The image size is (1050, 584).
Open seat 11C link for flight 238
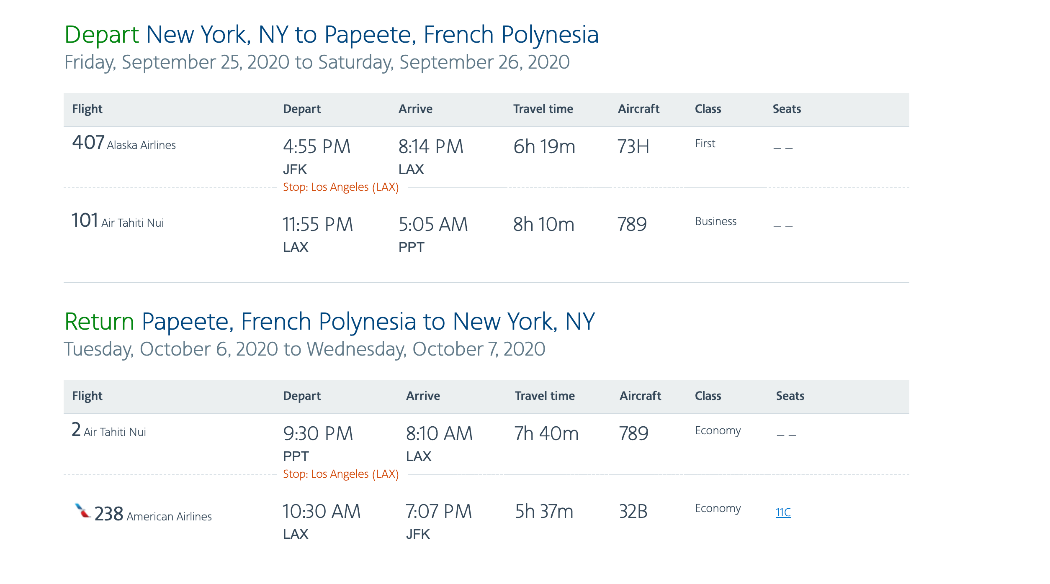(x=783, y=512)
